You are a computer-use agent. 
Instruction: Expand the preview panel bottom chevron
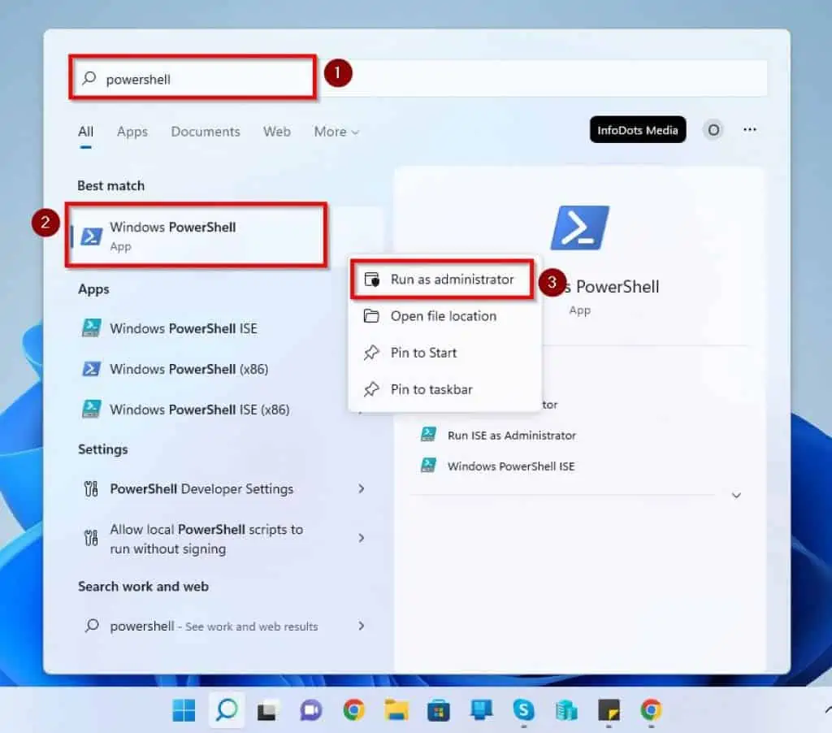point(736,495)
